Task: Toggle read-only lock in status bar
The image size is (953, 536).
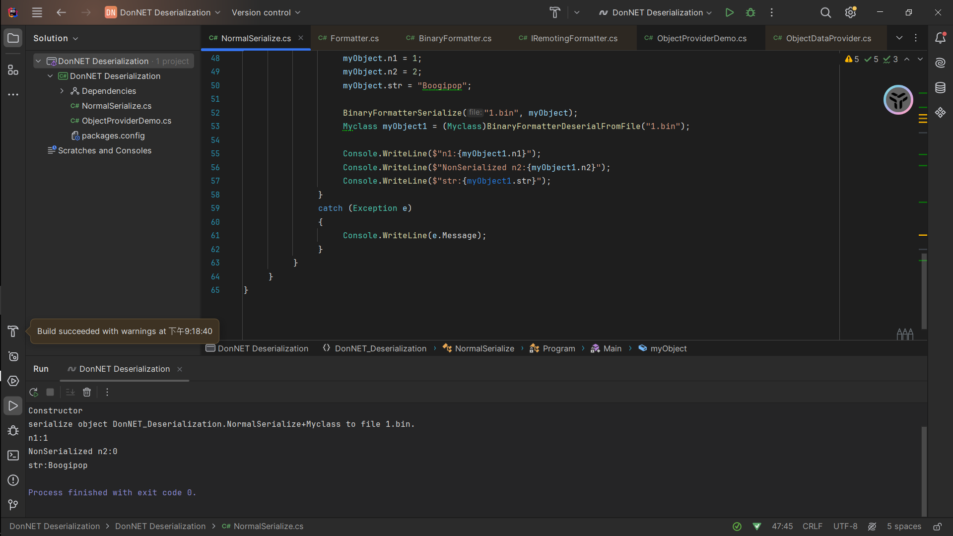Action: click(x=937, y=527)
